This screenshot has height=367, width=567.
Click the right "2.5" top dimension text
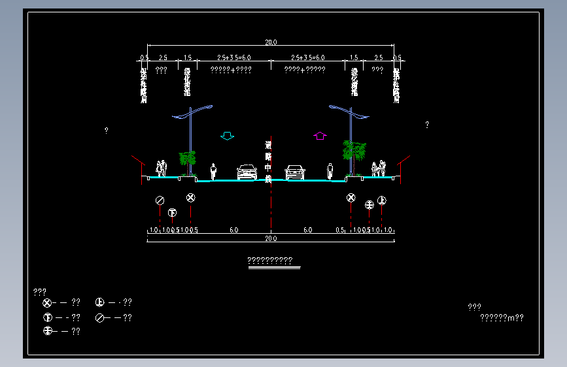[x=379, y=57]
